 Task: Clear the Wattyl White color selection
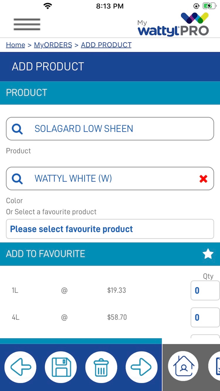coord(203,179)
